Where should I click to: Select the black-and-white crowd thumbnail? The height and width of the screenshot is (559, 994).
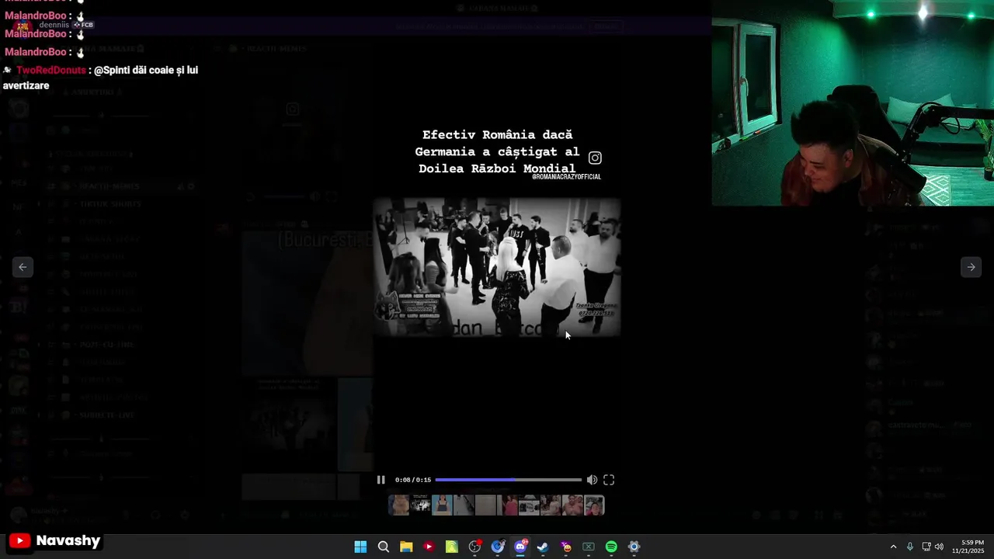(x=420, y=505)
